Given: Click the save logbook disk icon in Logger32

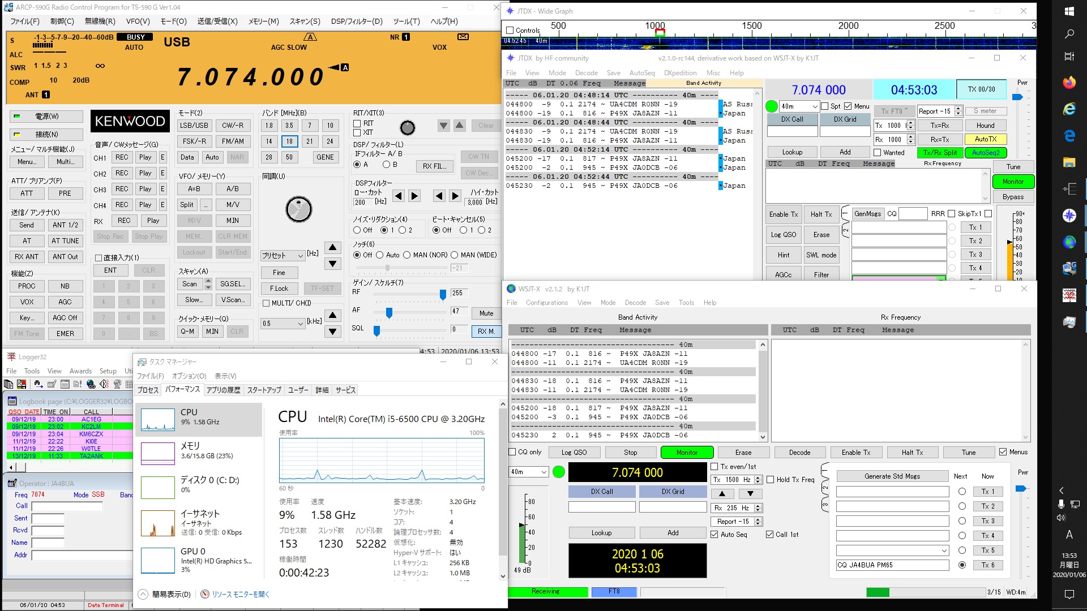Looking at the screenshot, I should click(x=22, y=384).
